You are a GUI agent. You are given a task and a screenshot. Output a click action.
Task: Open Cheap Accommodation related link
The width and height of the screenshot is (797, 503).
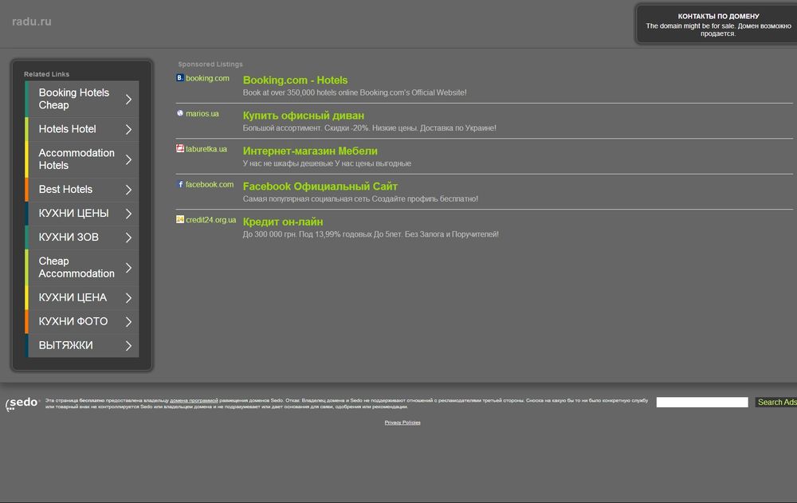82,268
